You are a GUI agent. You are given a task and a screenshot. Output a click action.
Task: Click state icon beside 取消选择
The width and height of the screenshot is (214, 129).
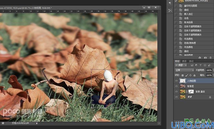[181, 22]
